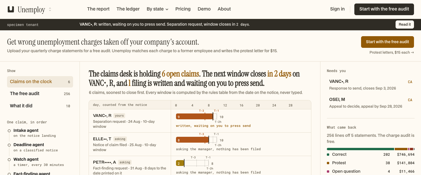
Task: Click the 38 Protest count
Action: [x=388, y=163]
